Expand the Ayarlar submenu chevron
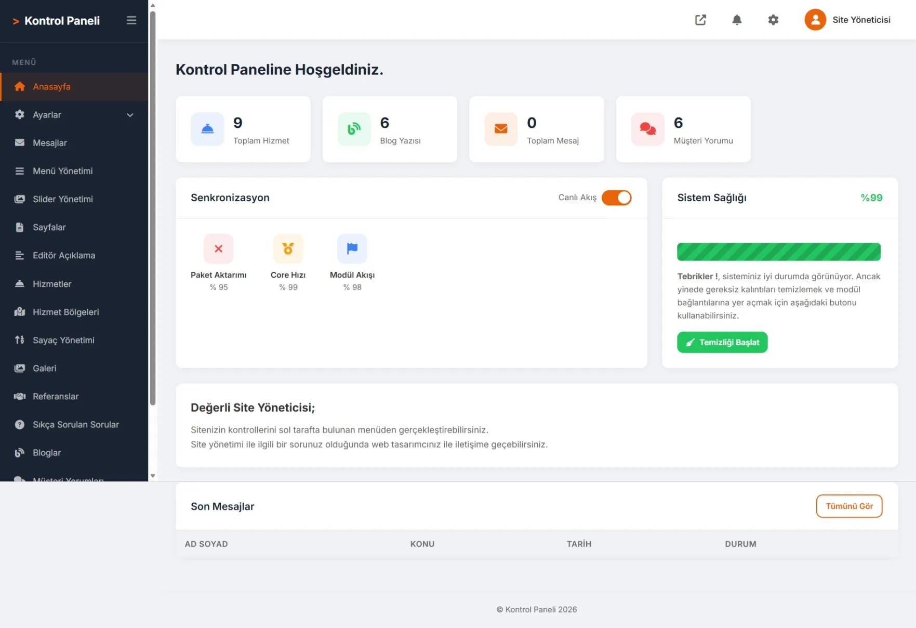 click(x=130, y=115)
